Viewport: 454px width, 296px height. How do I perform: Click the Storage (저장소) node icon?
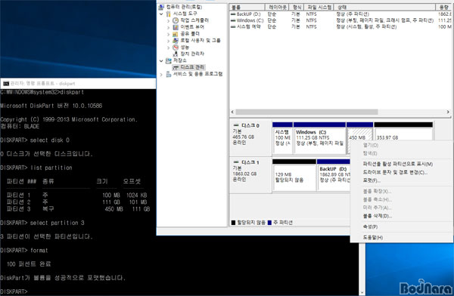pyautogui.click(x=168, y=60)
